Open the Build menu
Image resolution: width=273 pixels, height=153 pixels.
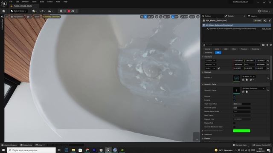(42, 2)
